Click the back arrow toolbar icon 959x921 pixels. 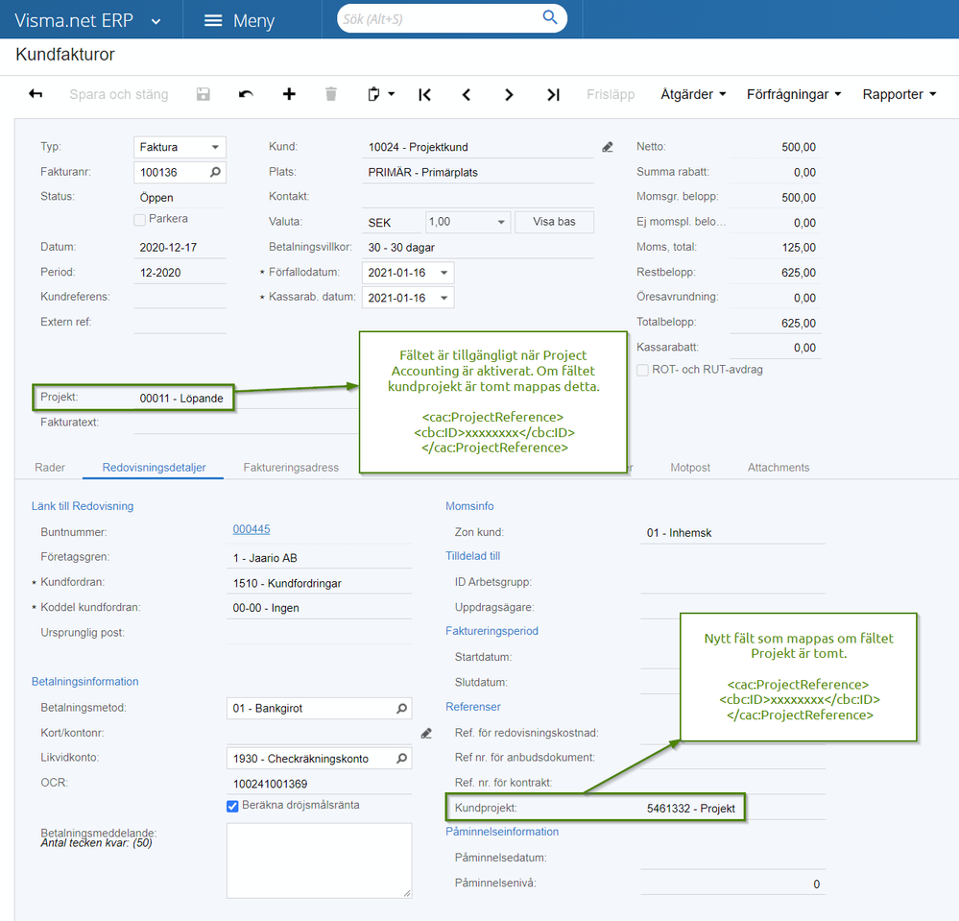click(36, 93)
